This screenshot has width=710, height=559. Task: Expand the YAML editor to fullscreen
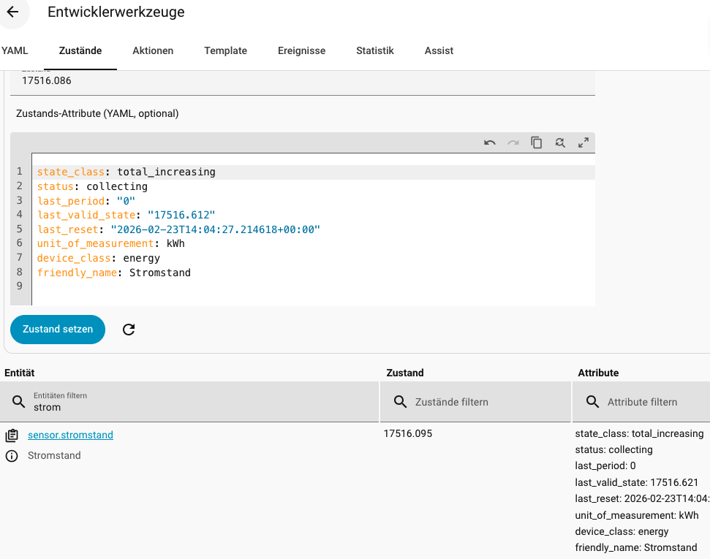click(x=584, y=143)
